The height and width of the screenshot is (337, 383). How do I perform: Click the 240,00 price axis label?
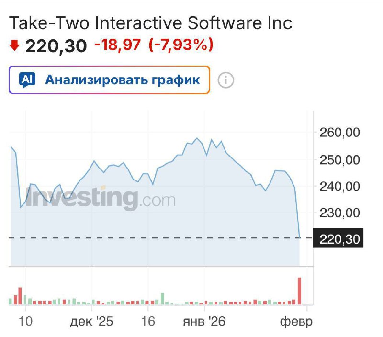(x=338, y=186)
